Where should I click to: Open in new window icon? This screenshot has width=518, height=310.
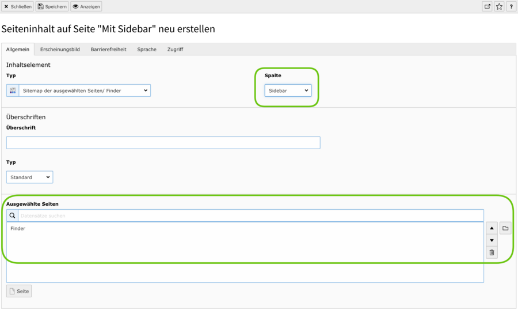click(x=487, y=6)
